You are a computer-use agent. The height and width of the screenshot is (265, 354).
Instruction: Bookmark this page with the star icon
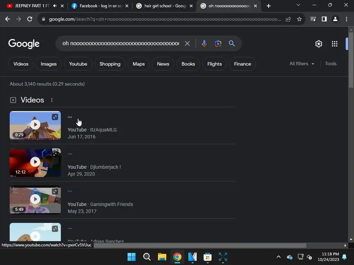pyautogui.click(x=299, y=19)
